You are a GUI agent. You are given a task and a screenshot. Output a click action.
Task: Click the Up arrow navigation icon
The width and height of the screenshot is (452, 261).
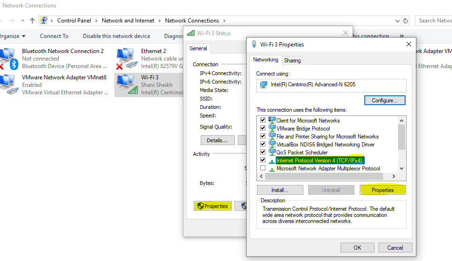32,21
